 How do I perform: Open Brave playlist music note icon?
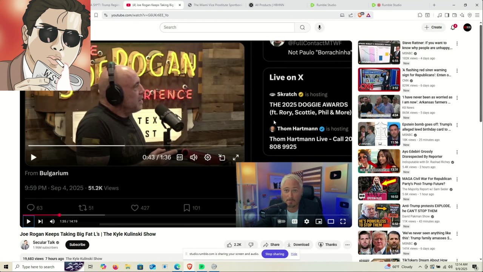439,15
